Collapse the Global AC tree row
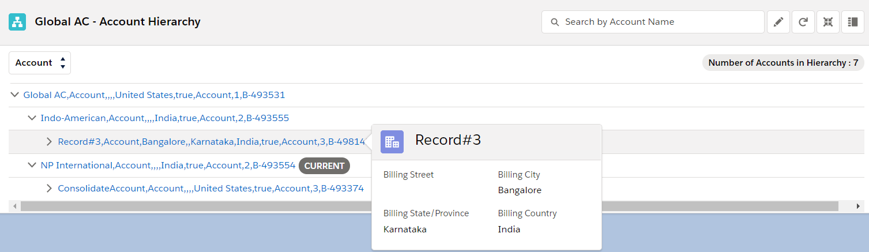Screen dimensions: 869x252 pos(15,95)
